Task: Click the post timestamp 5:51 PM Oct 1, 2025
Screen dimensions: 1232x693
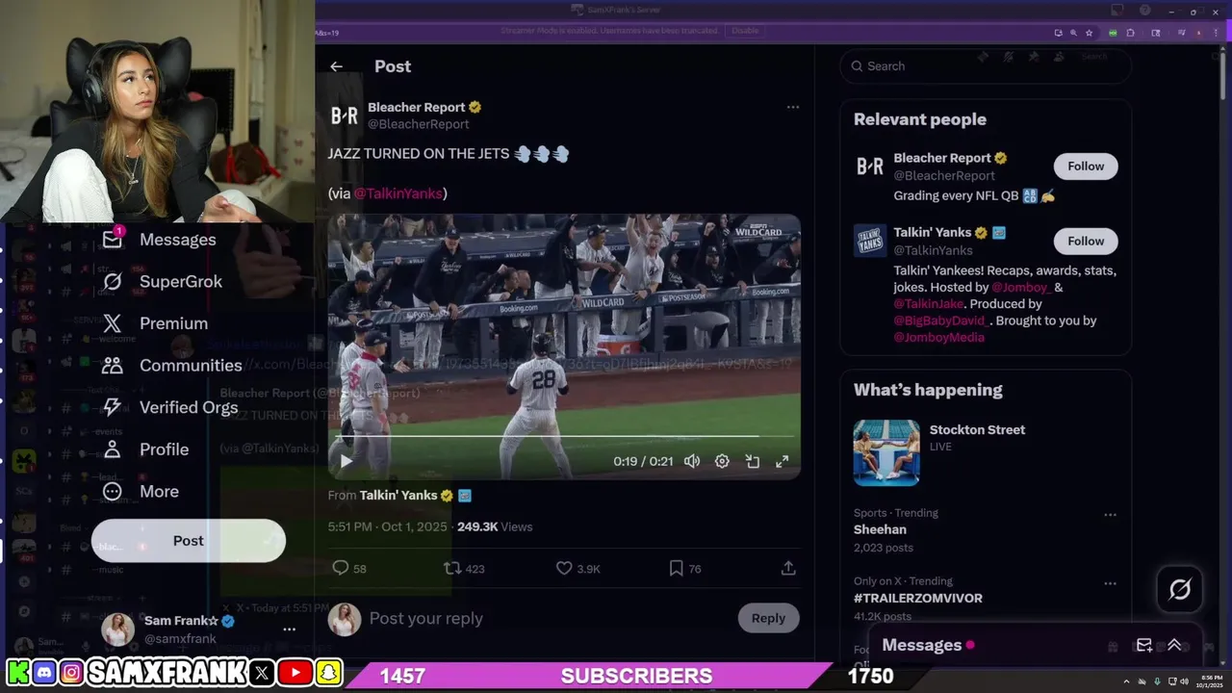Action: tap(387, 526)
